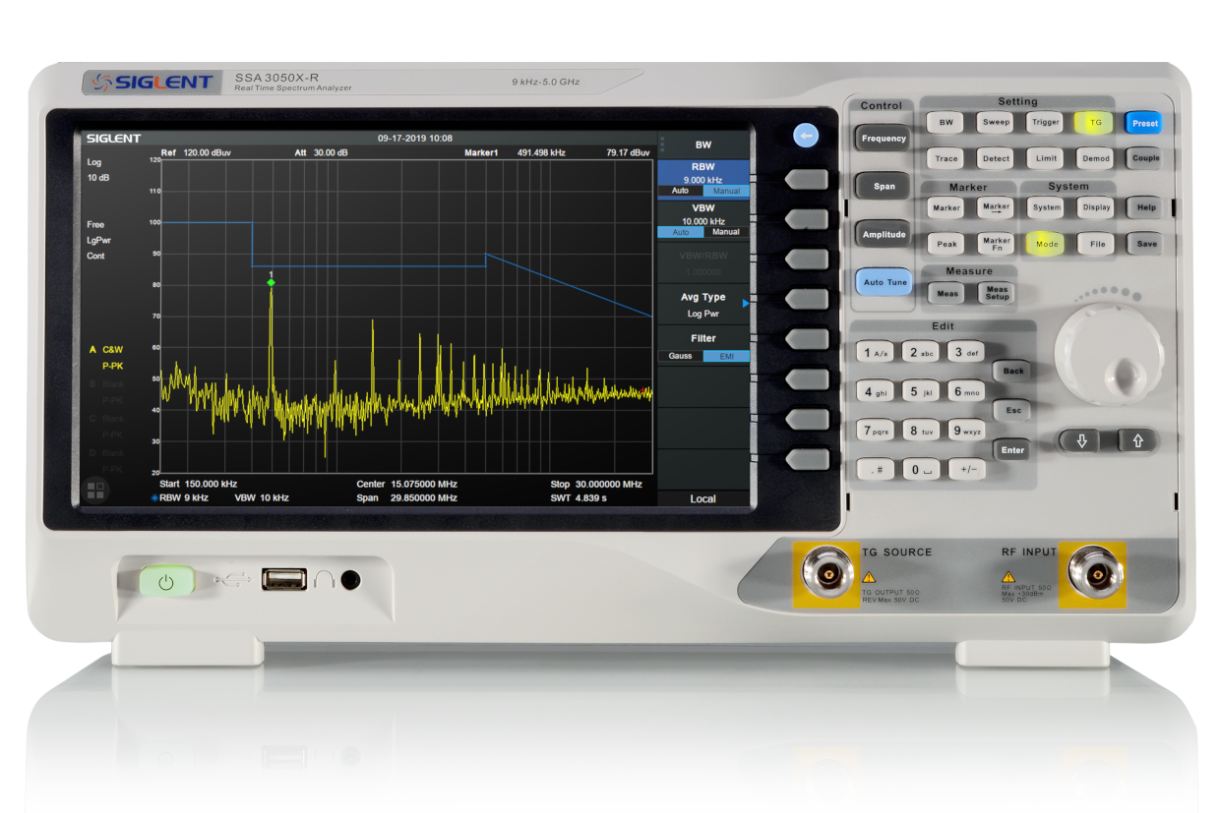Hit the Peak key
1220x813 pixels.
[x=946, y=244]
